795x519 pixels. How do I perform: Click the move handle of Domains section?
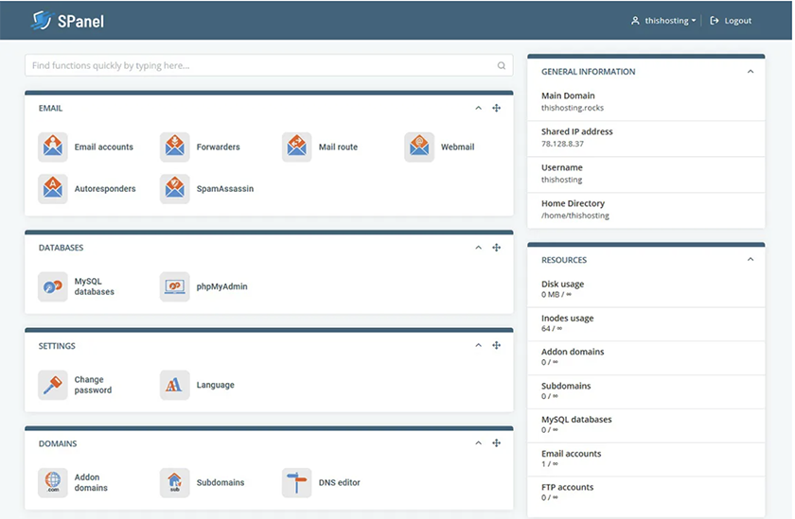click(496, 443)
